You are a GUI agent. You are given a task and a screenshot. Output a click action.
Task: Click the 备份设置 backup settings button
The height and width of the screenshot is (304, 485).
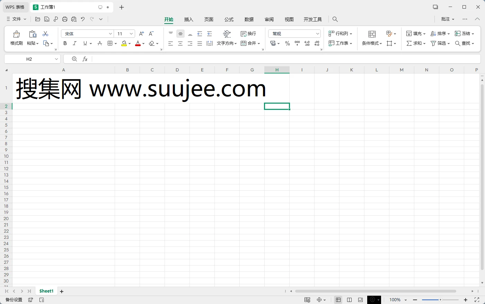coord(14,300)
